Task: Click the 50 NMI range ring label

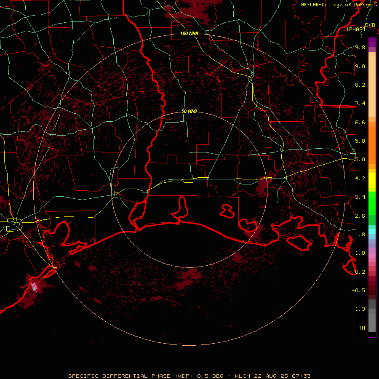Action: pos(189,112)
